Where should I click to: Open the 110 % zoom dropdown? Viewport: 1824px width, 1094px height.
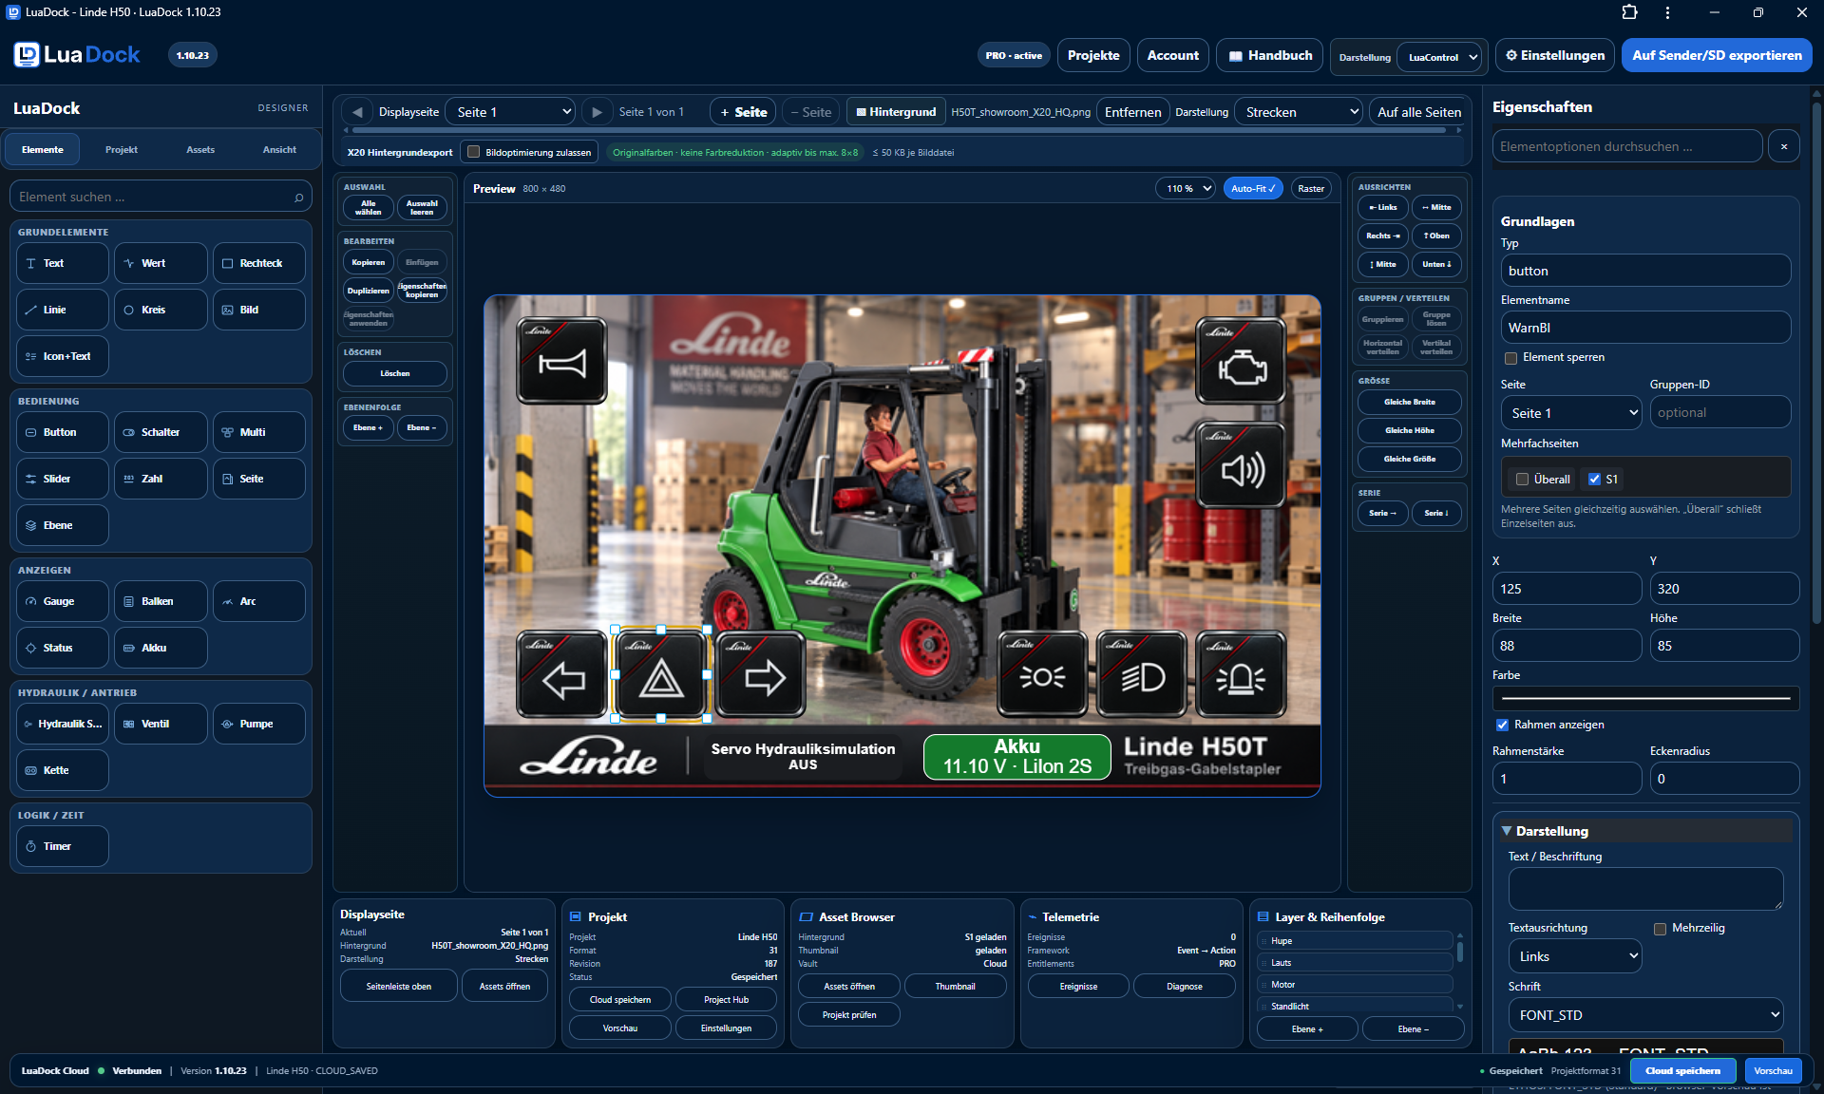(1186, 188)
